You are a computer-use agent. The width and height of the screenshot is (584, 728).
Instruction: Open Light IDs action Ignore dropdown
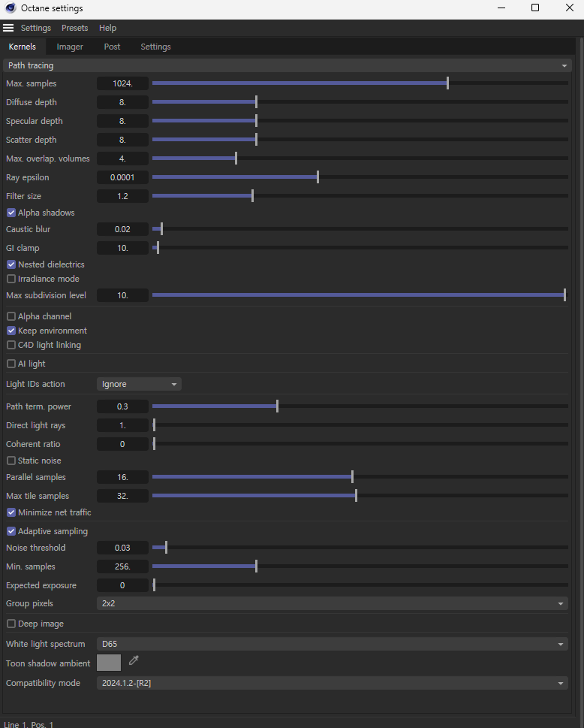click(x=139, y=384)
